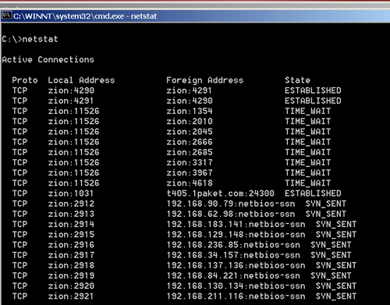Viewport: 390px width, 305px height.
Task: Click foreign address 'zion:2010'
Action: (190, 121)
